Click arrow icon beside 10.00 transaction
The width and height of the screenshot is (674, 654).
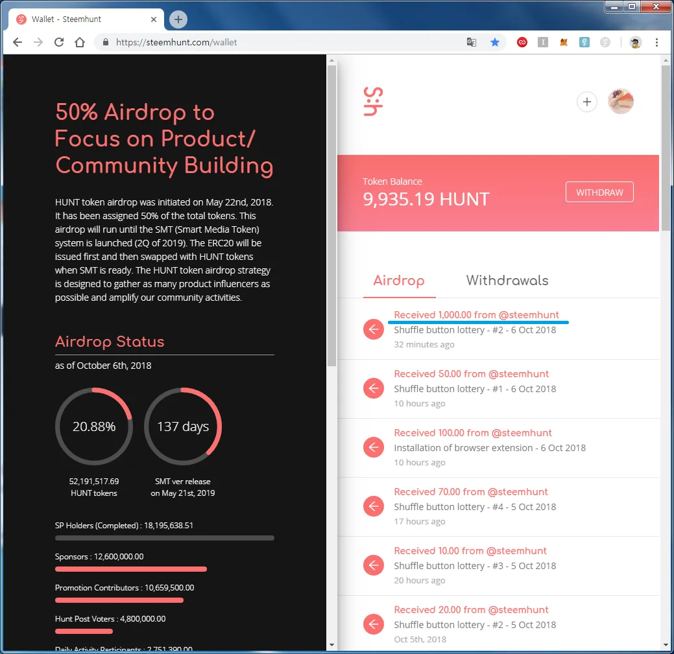(374, 566)
